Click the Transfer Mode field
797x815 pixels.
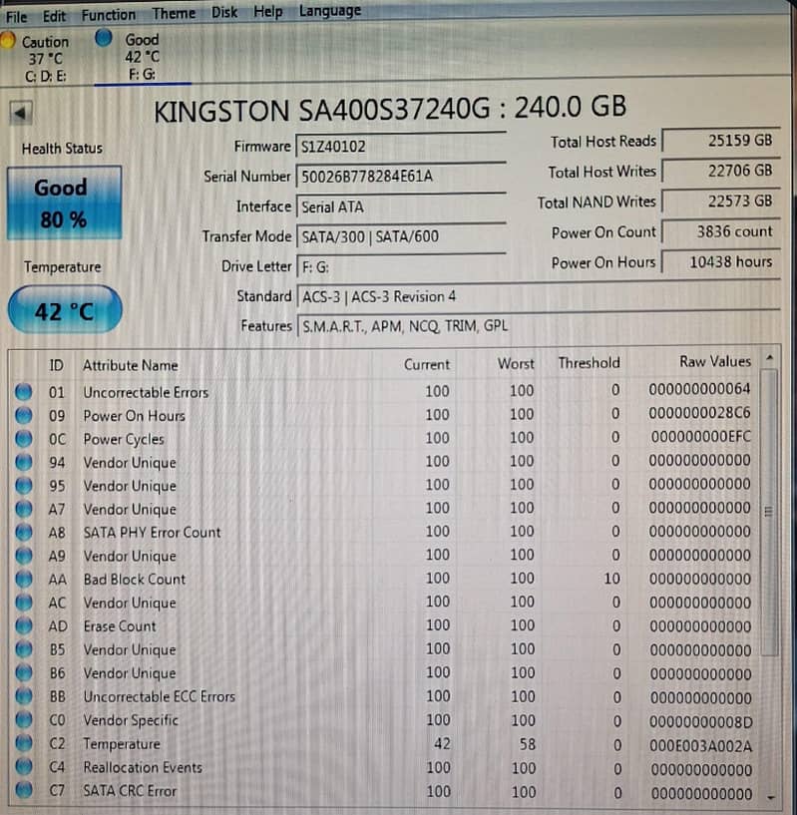click(400, 236)
